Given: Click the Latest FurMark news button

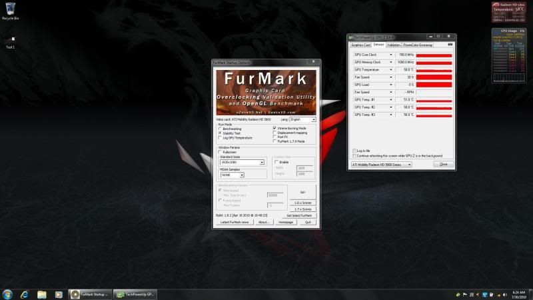Looking at the screenshot, I should click(235, 222).
